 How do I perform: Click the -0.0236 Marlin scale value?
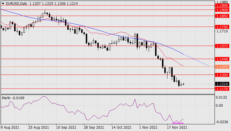221,122
